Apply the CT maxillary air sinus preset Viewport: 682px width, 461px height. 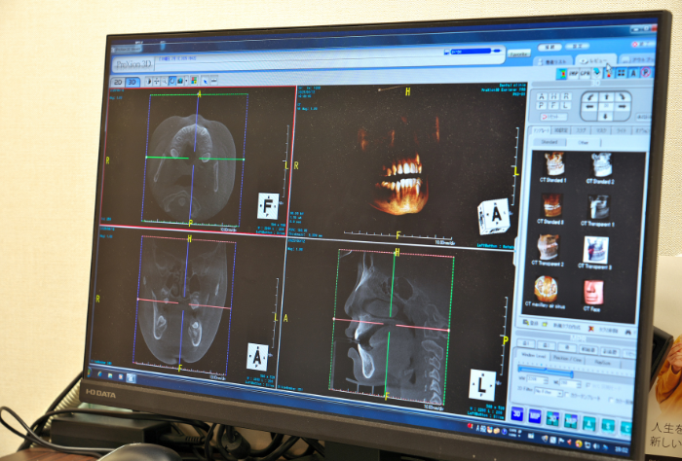(547, 289)
